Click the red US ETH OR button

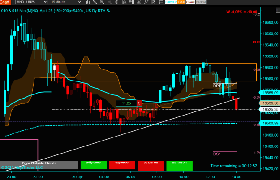click(x=151, y=166)
